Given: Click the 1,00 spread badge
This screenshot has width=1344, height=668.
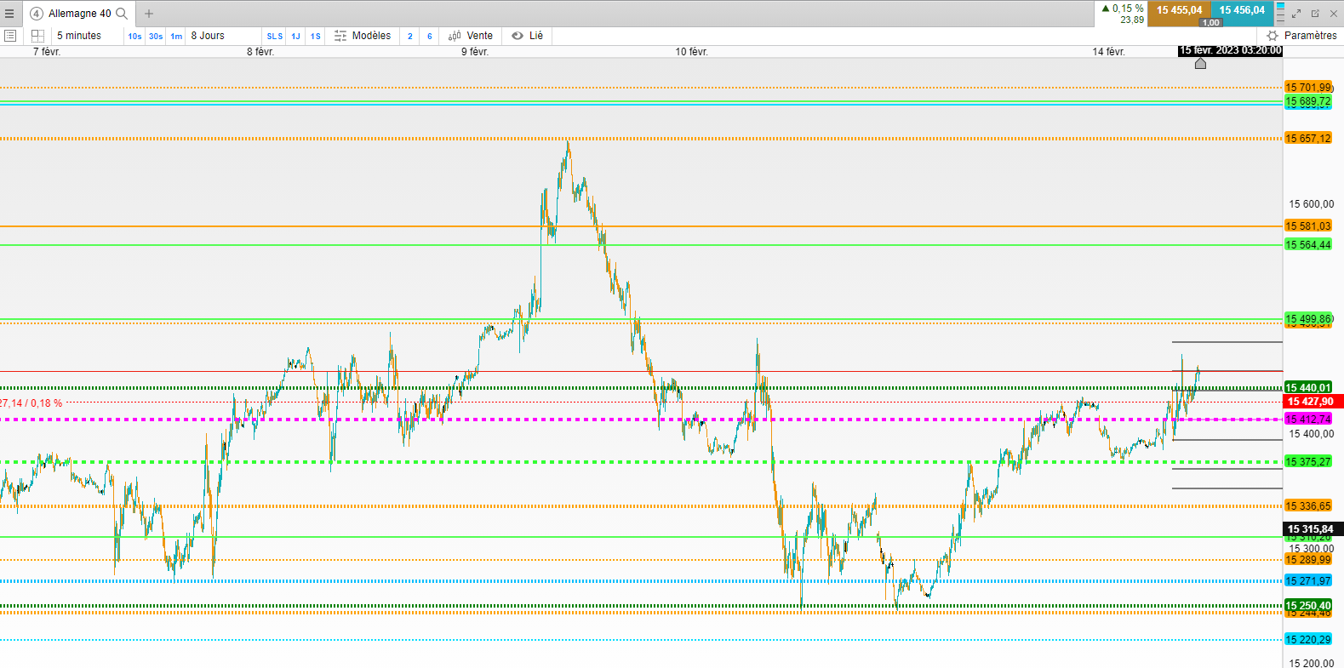Looking at the screenshot, I should pos(1210,23).
